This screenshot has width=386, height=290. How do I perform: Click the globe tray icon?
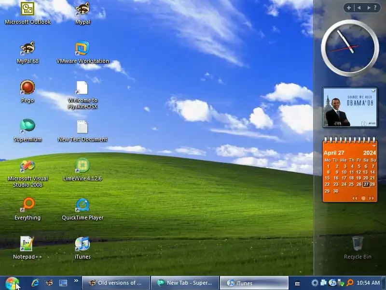point(332,283)
